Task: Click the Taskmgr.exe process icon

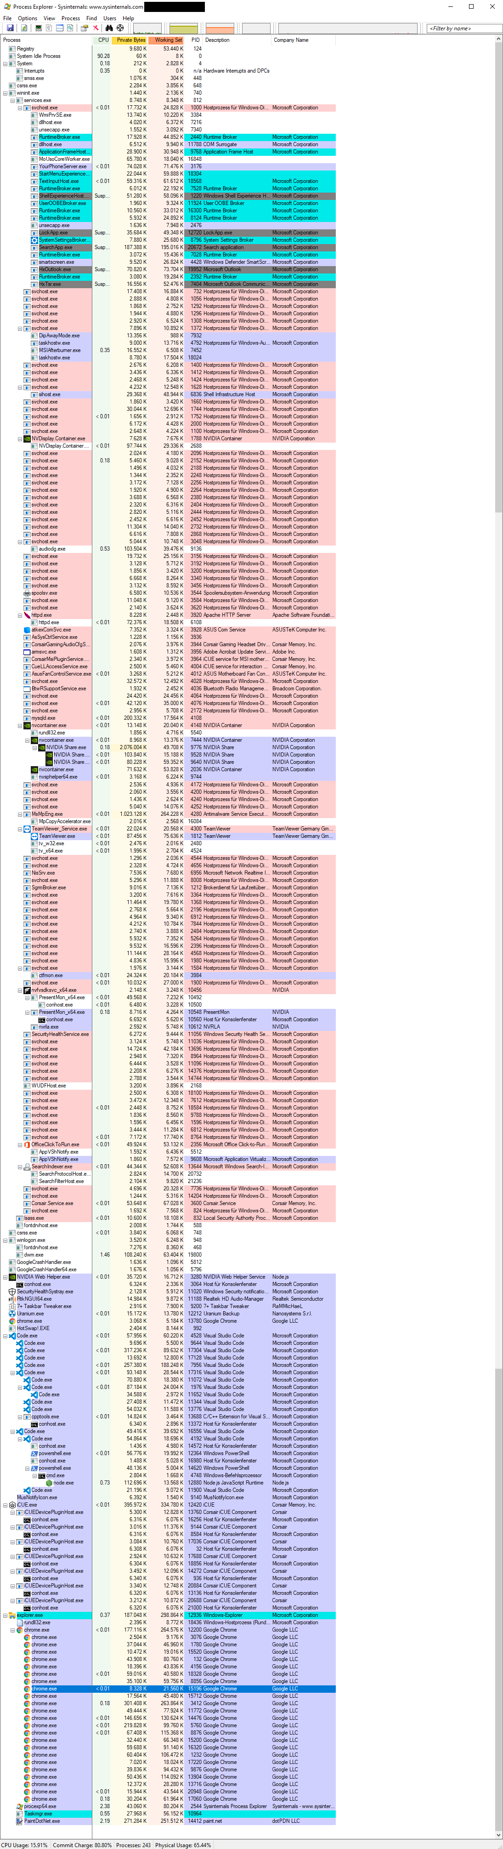Action: point(20,1813)
